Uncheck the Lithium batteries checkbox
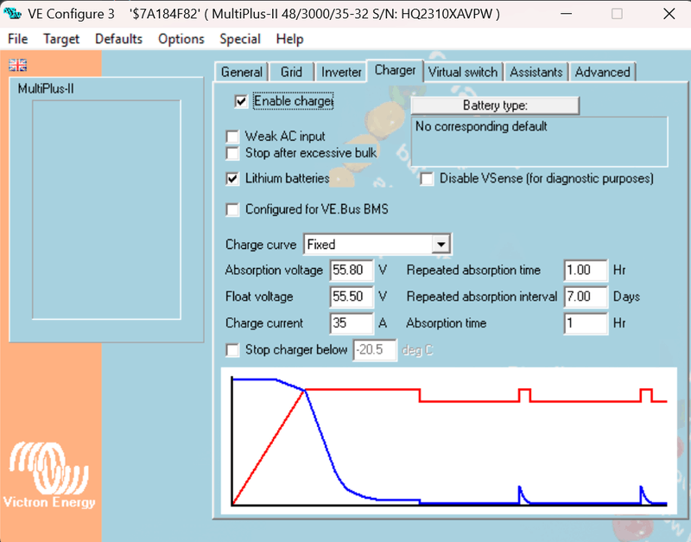 tap(232, 179)
